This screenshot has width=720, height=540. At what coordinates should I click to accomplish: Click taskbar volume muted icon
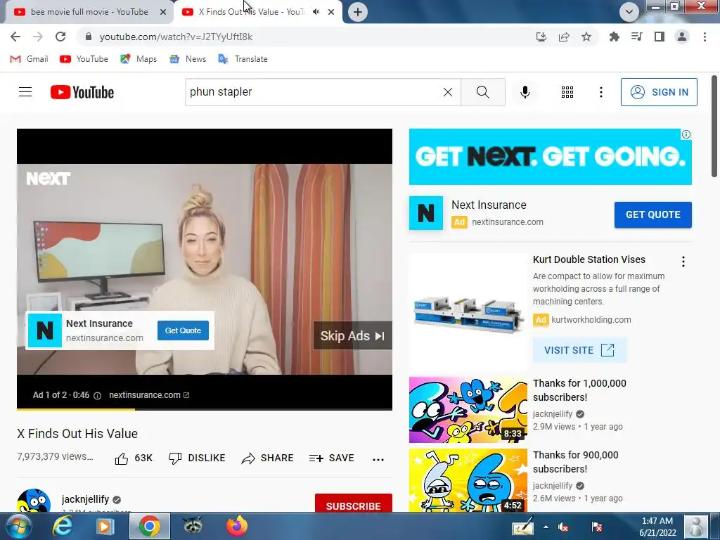click(563, 527)
